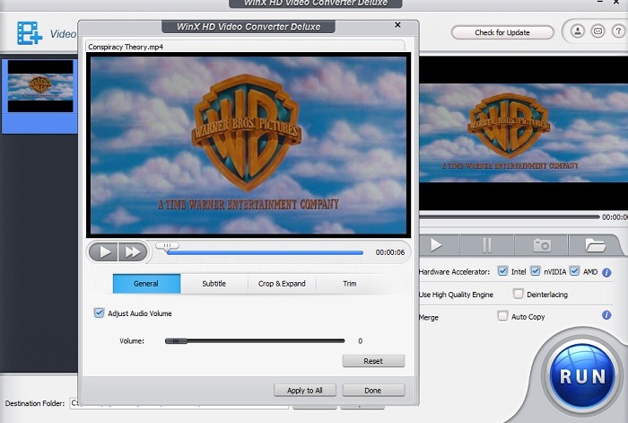This screenshot has height=423, width=628.
Task: Click the main preview progress bar
Action: pyautogui.click(x=510, y=217)
